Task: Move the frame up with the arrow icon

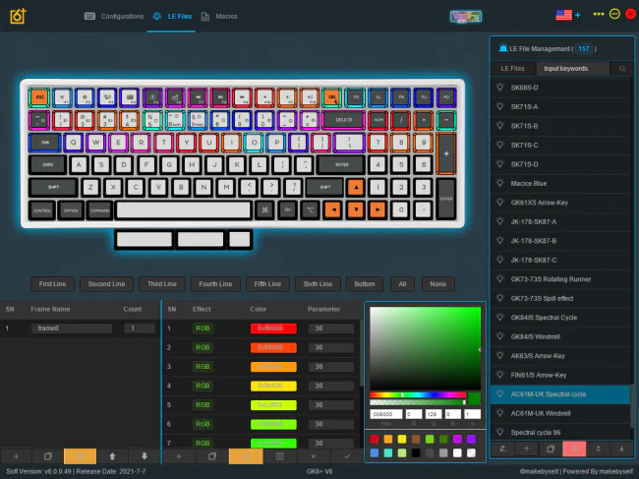Action: 112,456
